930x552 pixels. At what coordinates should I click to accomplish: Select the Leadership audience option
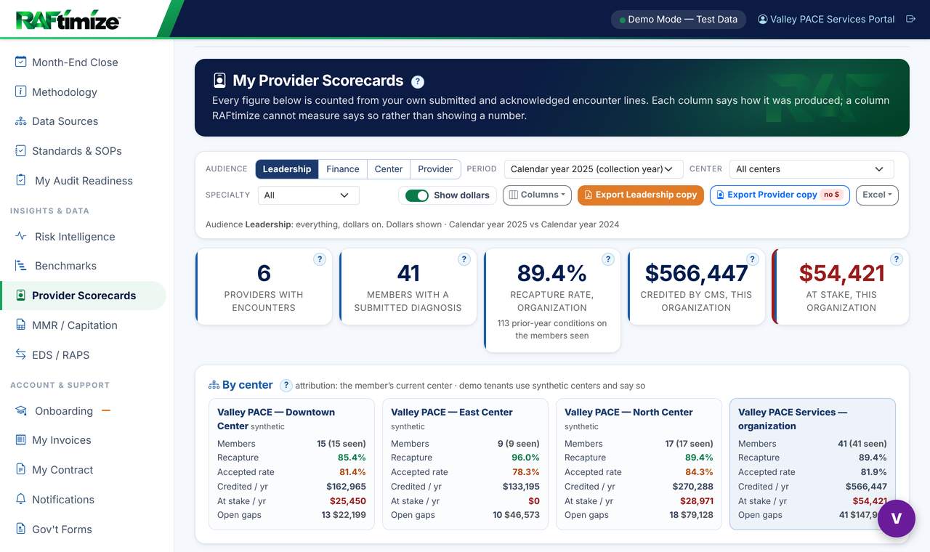coord(287,169)
